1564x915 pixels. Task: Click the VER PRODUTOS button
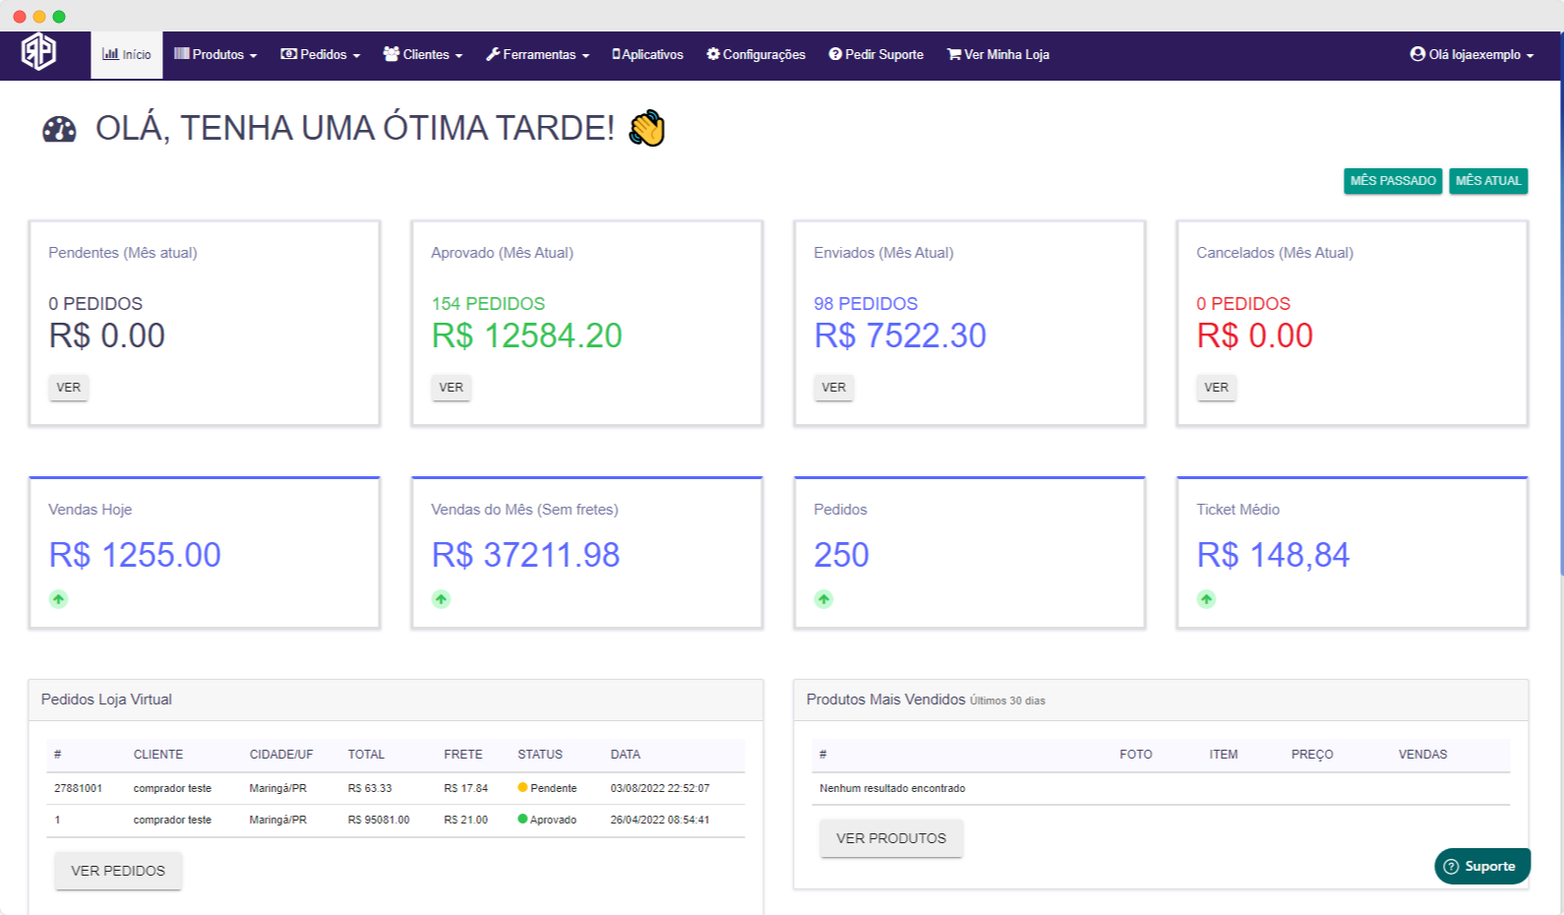891,838
